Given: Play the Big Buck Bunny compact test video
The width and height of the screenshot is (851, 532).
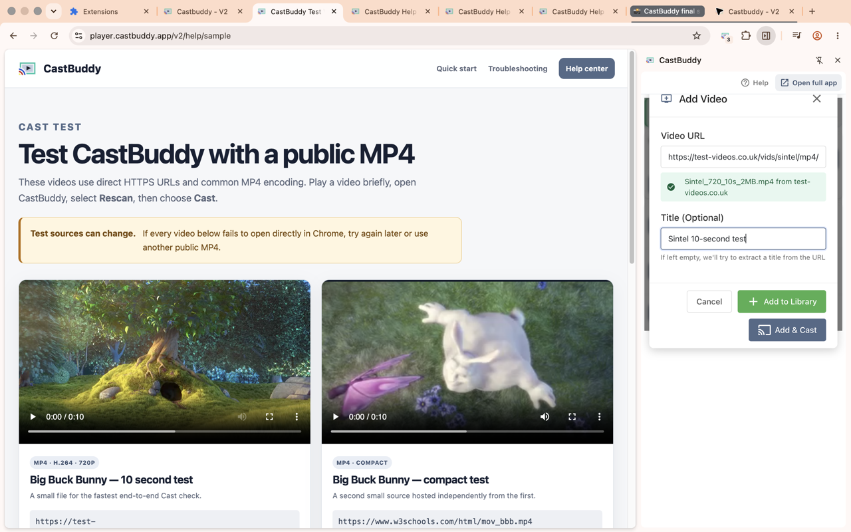Looking at the screenshot, I should (336, 417).
